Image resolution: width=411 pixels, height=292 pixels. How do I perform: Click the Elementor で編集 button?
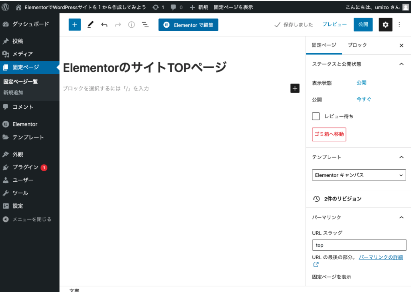pyautogui.click(x=188, y=25)
